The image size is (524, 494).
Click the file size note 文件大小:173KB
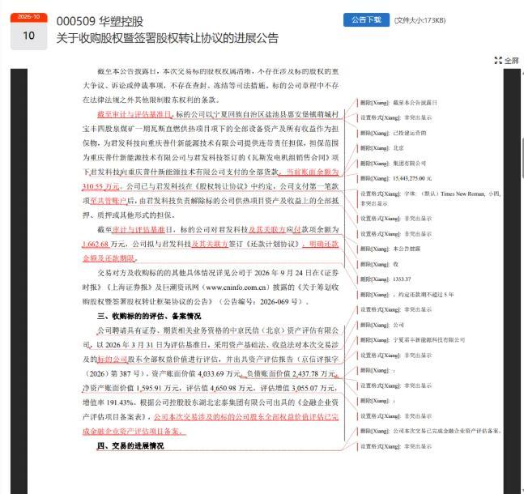point(420,20)
